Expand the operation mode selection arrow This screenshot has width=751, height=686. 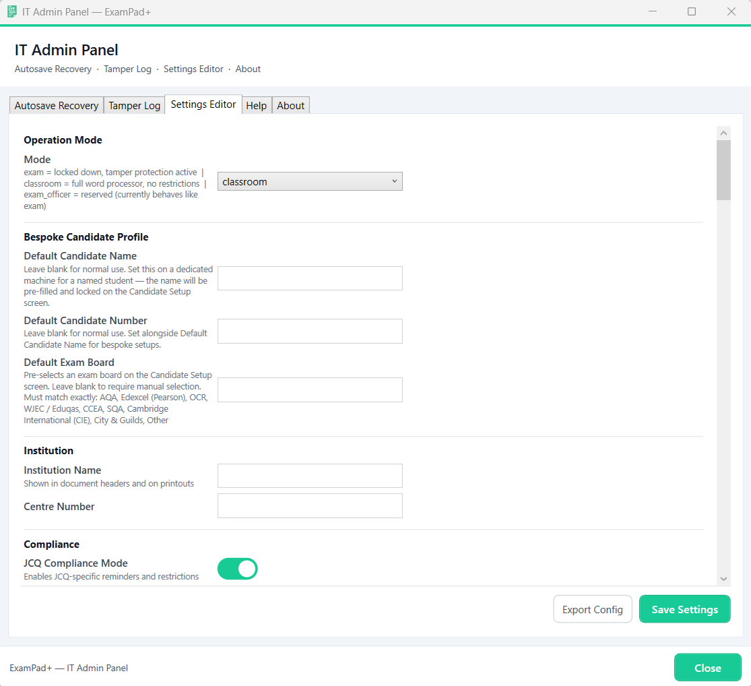point(395,181)
